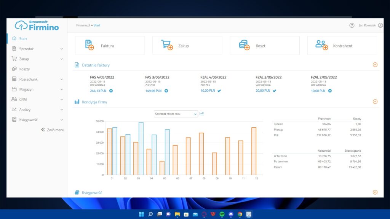Open Discord from the taskbar

[231, 214]
